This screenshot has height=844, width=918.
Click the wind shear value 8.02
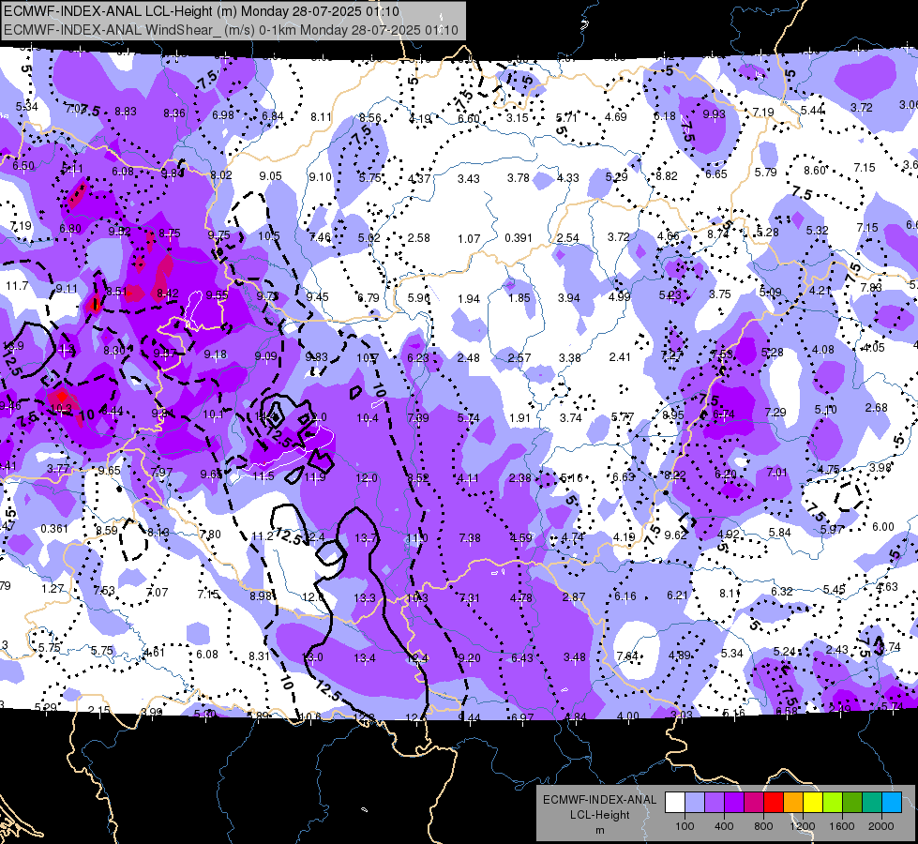click(x=221, y=175)
